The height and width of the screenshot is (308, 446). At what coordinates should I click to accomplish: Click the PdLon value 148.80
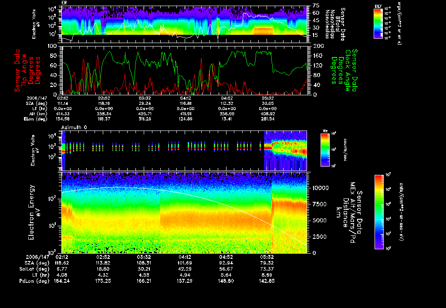226,281
